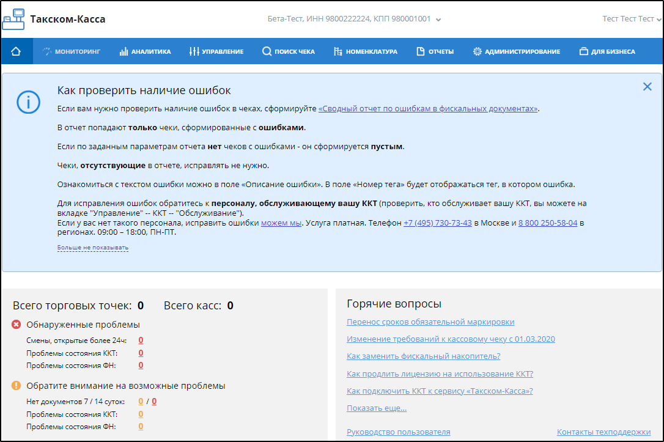Click the «Всего торговых точек» label
Screen dimensions: 664x442
(x=72, y=306)
